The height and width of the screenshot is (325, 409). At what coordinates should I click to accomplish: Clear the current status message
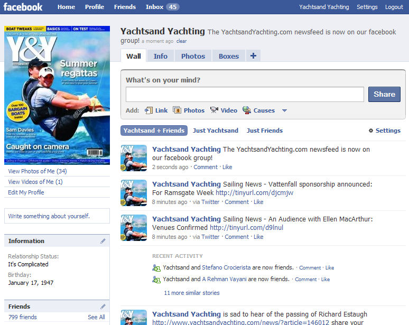tap(181, 41)
